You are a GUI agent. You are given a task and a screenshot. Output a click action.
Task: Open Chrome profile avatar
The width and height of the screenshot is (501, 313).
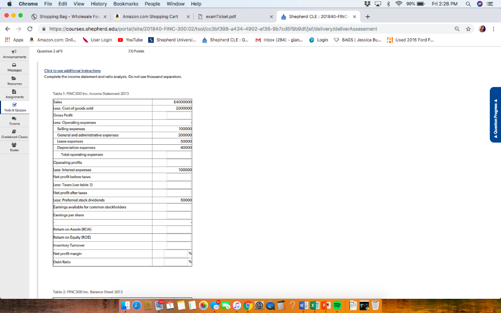click(482, 29)
